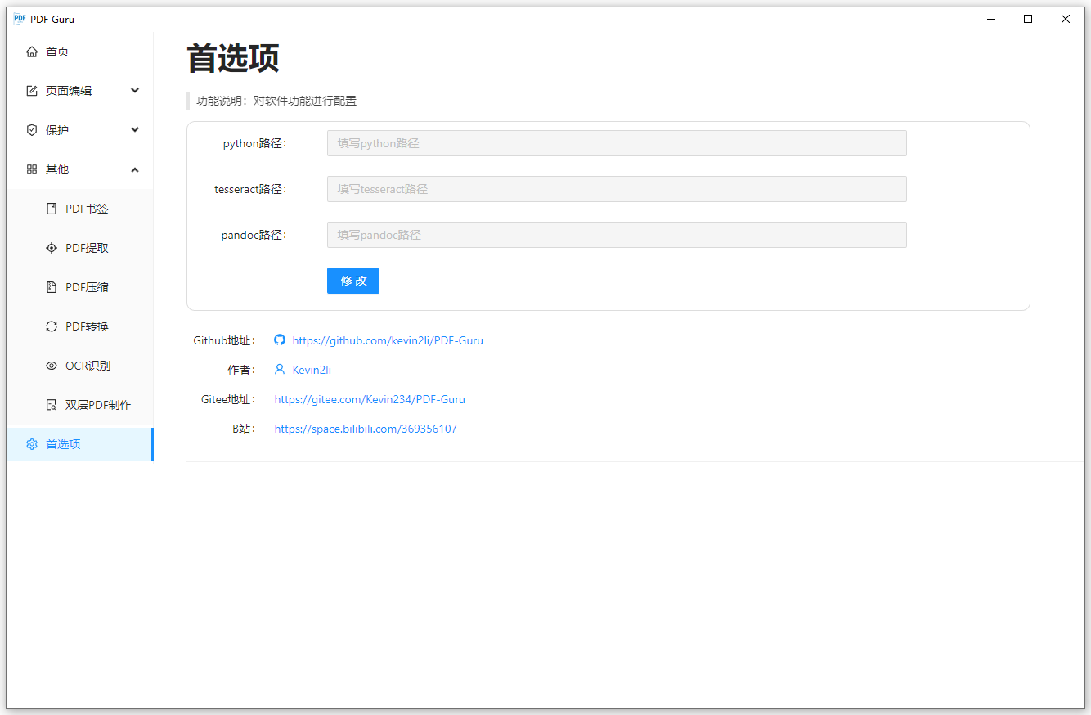
Task: Click the home icon beside 首页
Action: tap(32, 52)
